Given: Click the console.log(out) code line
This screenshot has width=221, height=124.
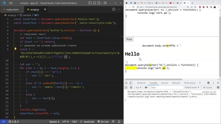Looking at the screenshot, I should point(33,110).
